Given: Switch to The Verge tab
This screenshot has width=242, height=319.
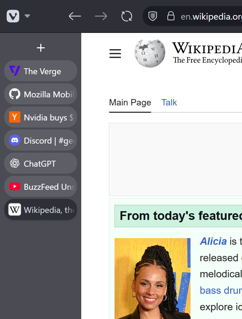Looking at the screenshot, I should click(41, 71).
